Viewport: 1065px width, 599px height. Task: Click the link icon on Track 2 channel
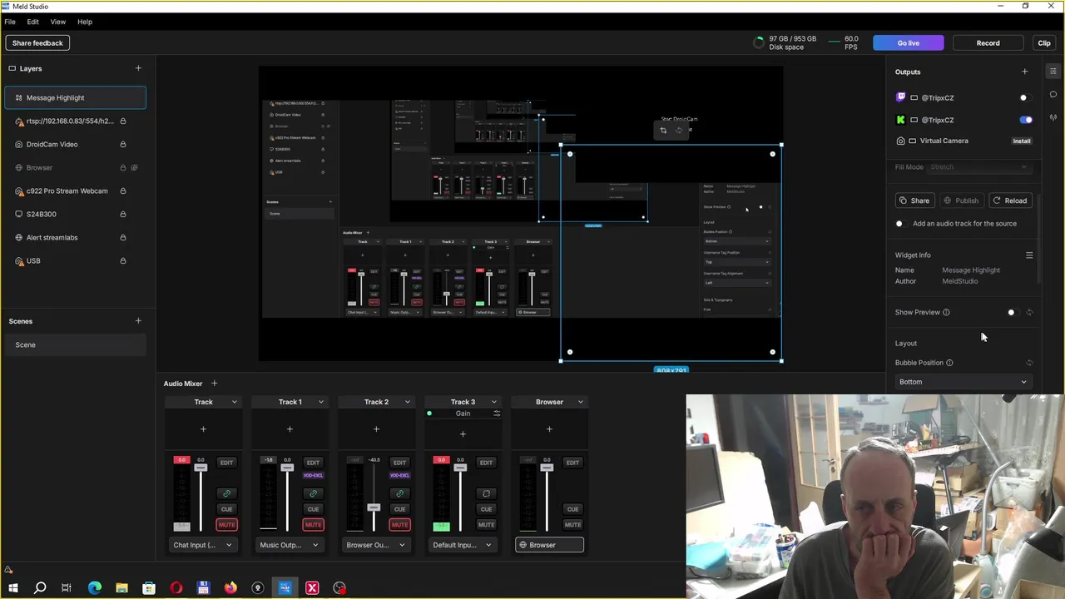tap(399, 493)
